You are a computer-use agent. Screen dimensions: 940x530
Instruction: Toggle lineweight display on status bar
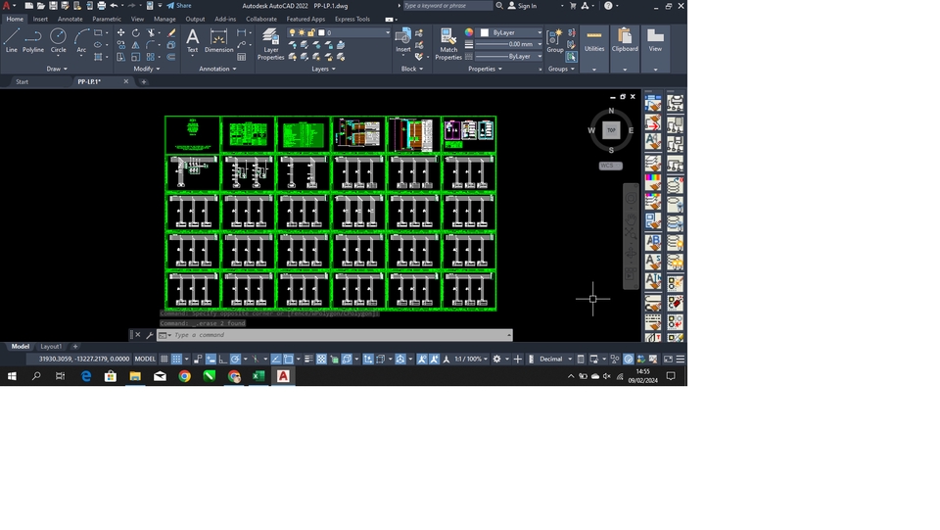tap(308, 360)
